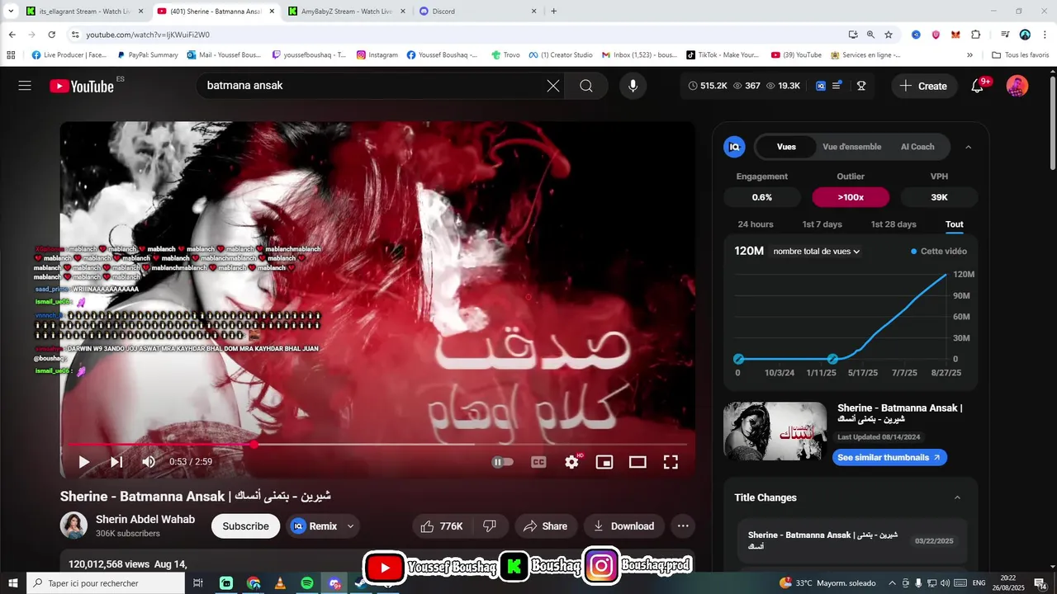
Task: Expand hidden bookmarks with the double chevron
Action: point(969,55)
